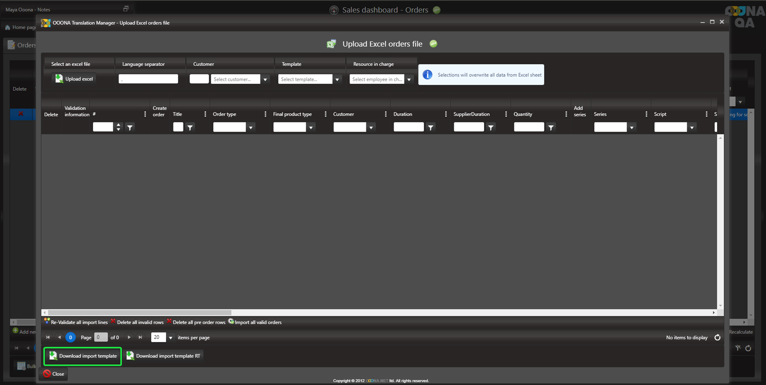Click Re-Validate all import lines
The image size is (766, 385).
click(x=76, y=322)
